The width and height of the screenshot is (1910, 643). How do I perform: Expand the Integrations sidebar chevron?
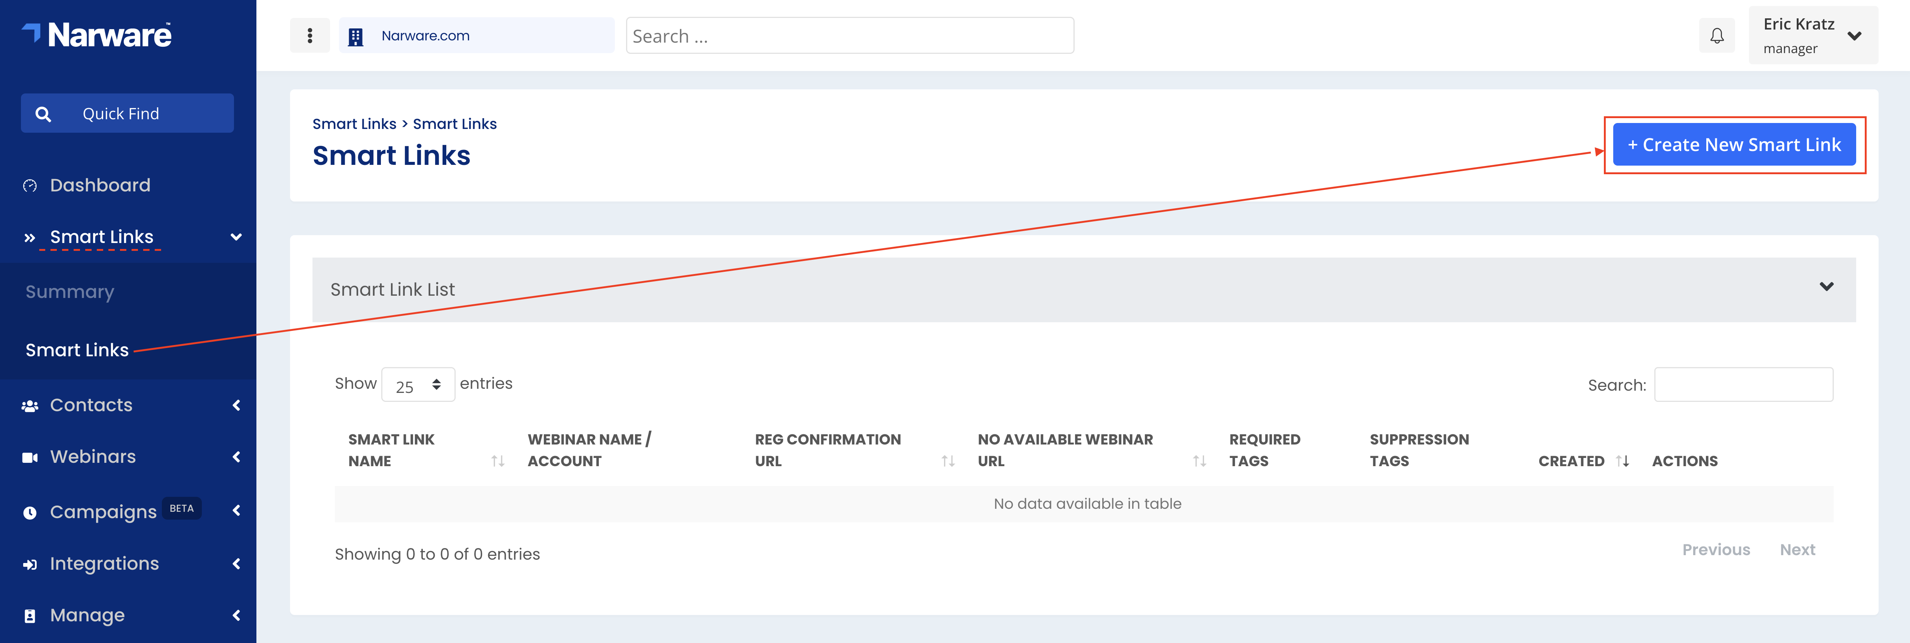[237, 564]
